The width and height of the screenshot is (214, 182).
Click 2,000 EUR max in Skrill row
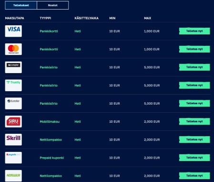tap(152, 140)
